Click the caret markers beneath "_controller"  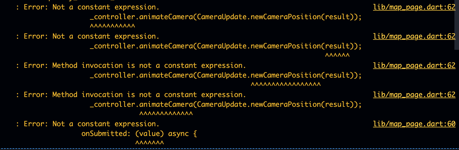click(x=112, y=26)
